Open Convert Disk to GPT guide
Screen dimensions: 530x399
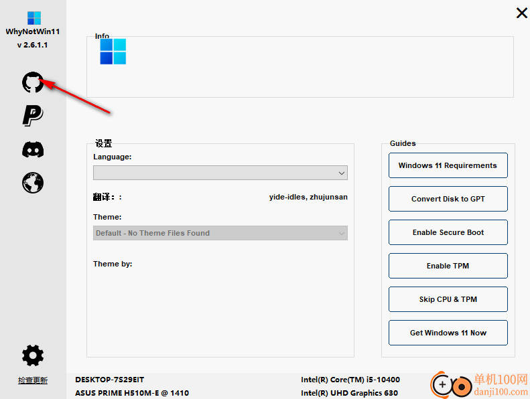[x=448, y=199]
